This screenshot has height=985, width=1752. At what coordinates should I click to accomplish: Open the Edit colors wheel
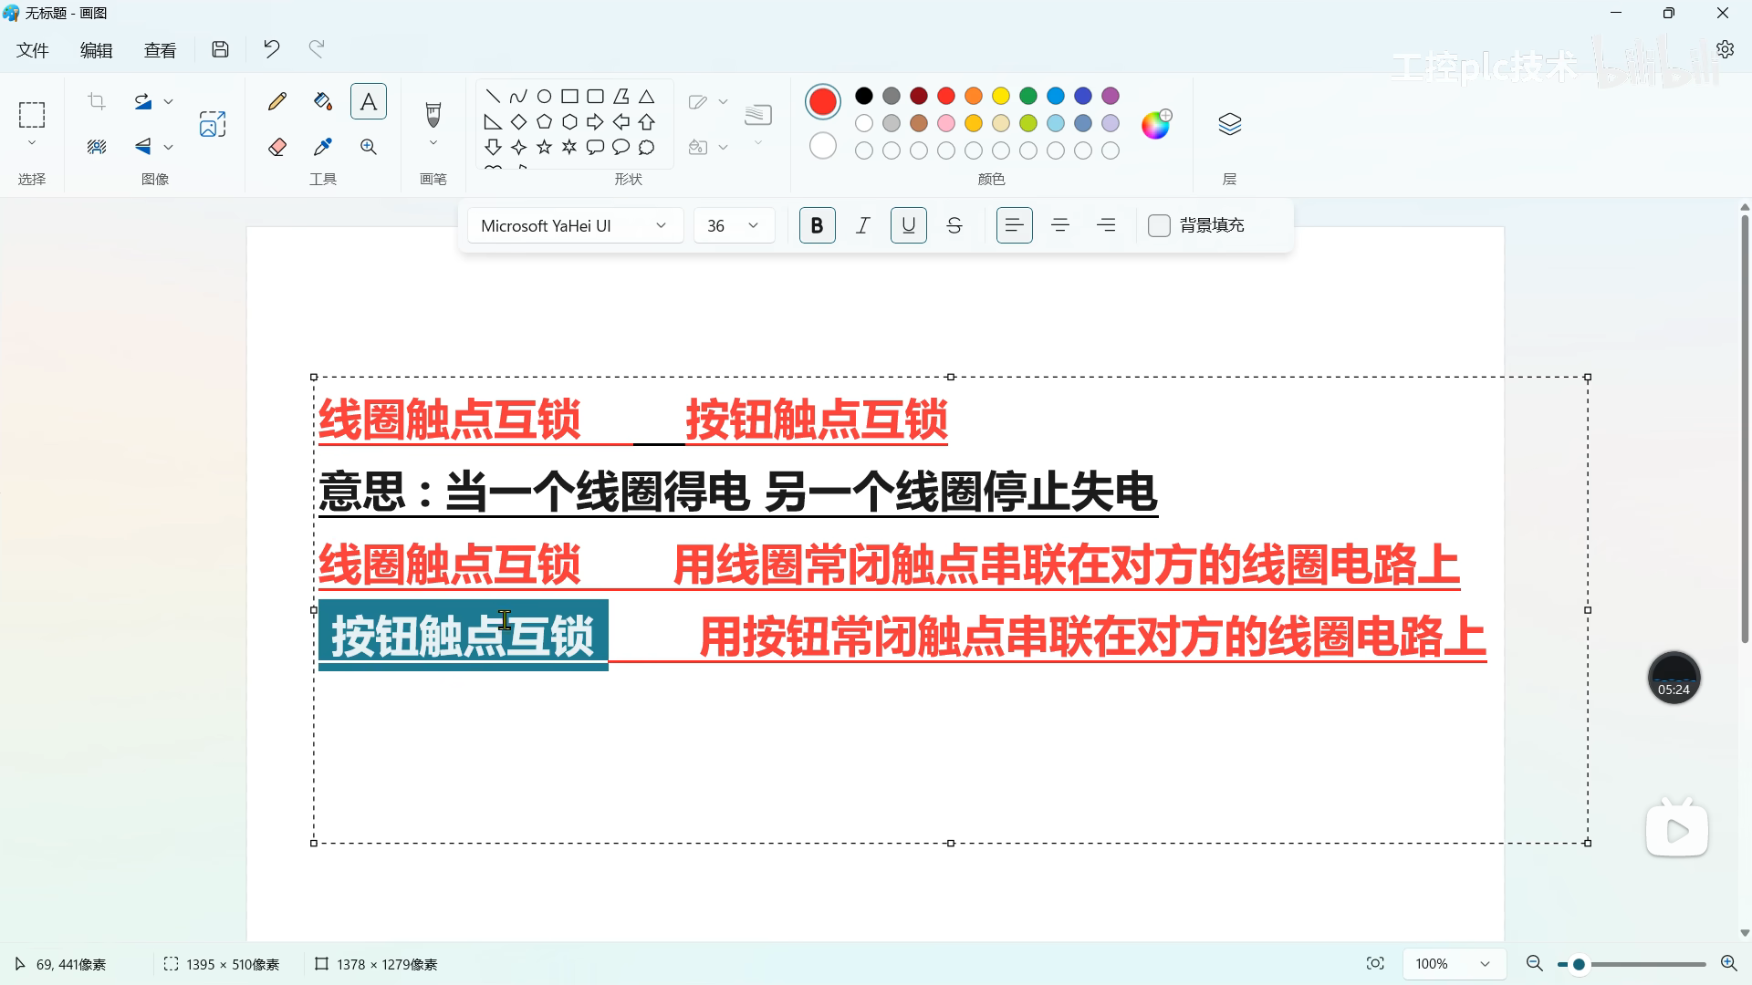pyautogui.click(x=1155, y=124)
